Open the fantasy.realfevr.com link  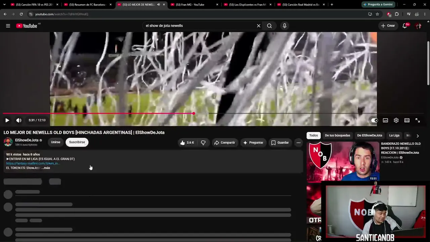tap(33, 163)
